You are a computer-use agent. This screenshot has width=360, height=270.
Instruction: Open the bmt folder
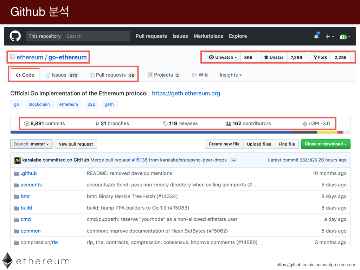coord(25,196)
